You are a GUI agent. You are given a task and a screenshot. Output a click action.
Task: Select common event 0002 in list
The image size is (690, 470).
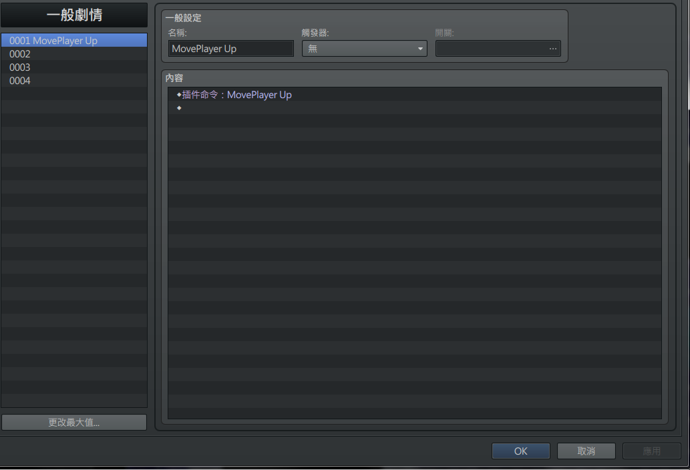74,53
